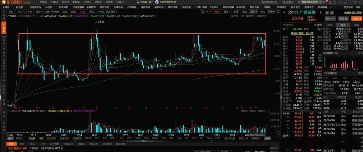The height and width of the screenshot is (152, 363).
Task: Go to next stock with right arrow
Action: (x=321, y=12)
